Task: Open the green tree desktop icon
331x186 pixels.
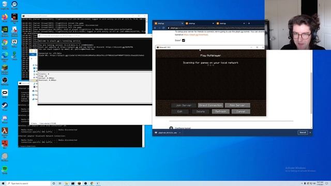Action: (14, 56)
